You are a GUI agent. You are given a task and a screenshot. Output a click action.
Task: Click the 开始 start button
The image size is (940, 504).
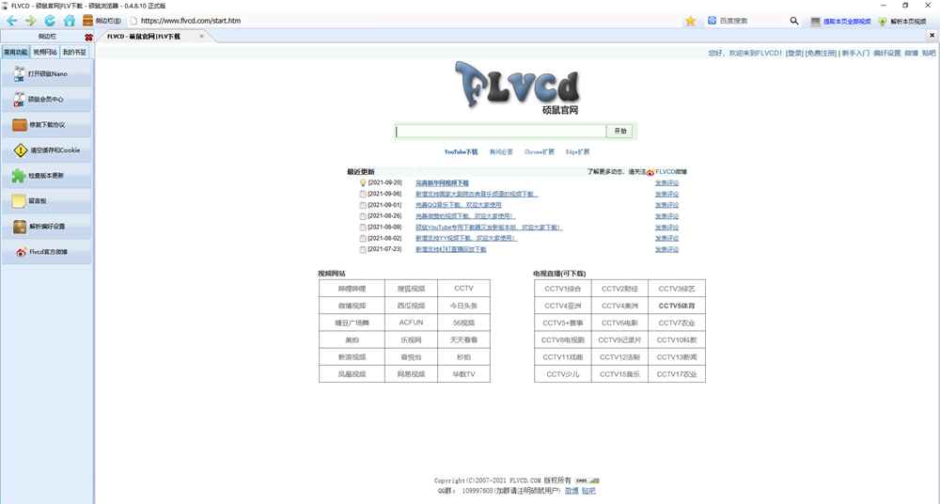pyautogui.click(x=619, y=131)
